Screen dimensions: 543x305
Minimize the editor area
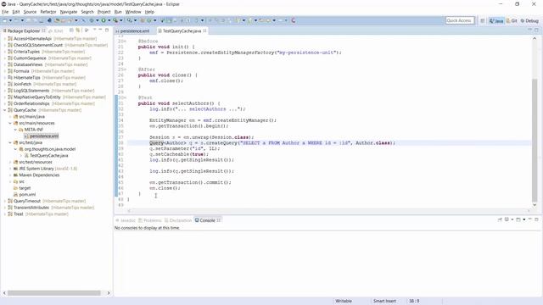[529, 30]
